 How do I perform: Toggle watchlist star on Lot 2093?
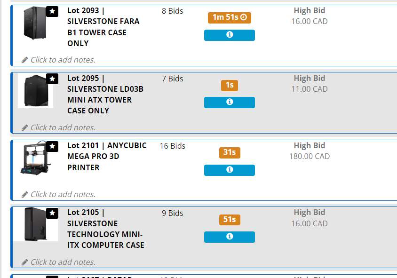pyautogui.click(x=53, y=11)
